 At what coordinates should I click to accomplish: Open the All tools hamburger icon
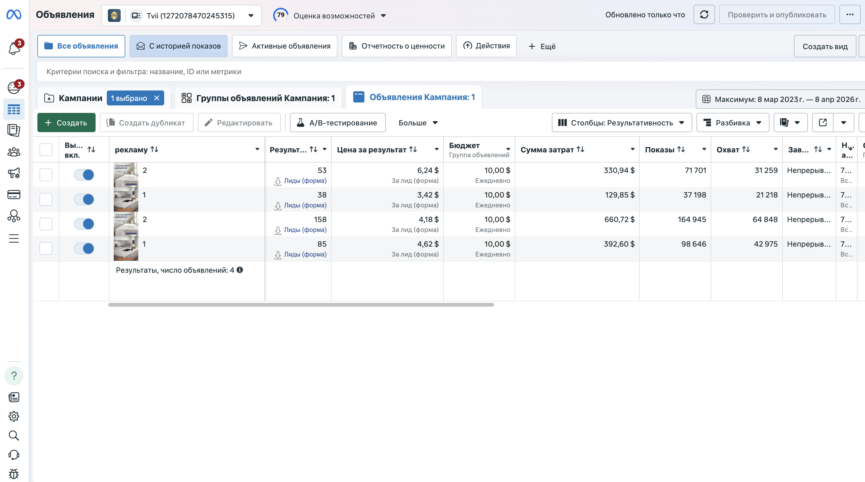[x=14, y=238]
